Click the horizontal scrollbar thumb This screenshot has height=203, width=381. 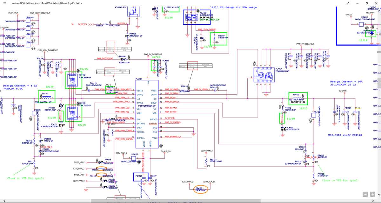click(x=176, y=201)
